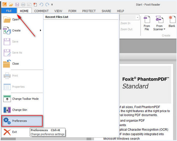Screen dimensions: 177x141
Task: Click Zoom Out in the ribbon
Action: [x=126, y=29]
